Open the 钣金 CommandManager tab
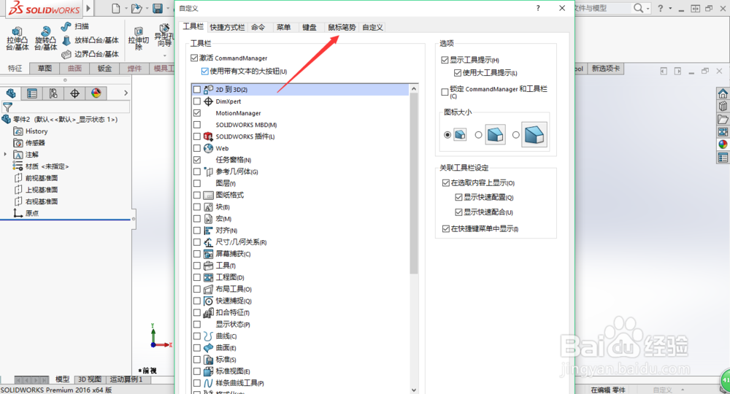The height and width of the screenshot is (394, 730). click(104, 69)
